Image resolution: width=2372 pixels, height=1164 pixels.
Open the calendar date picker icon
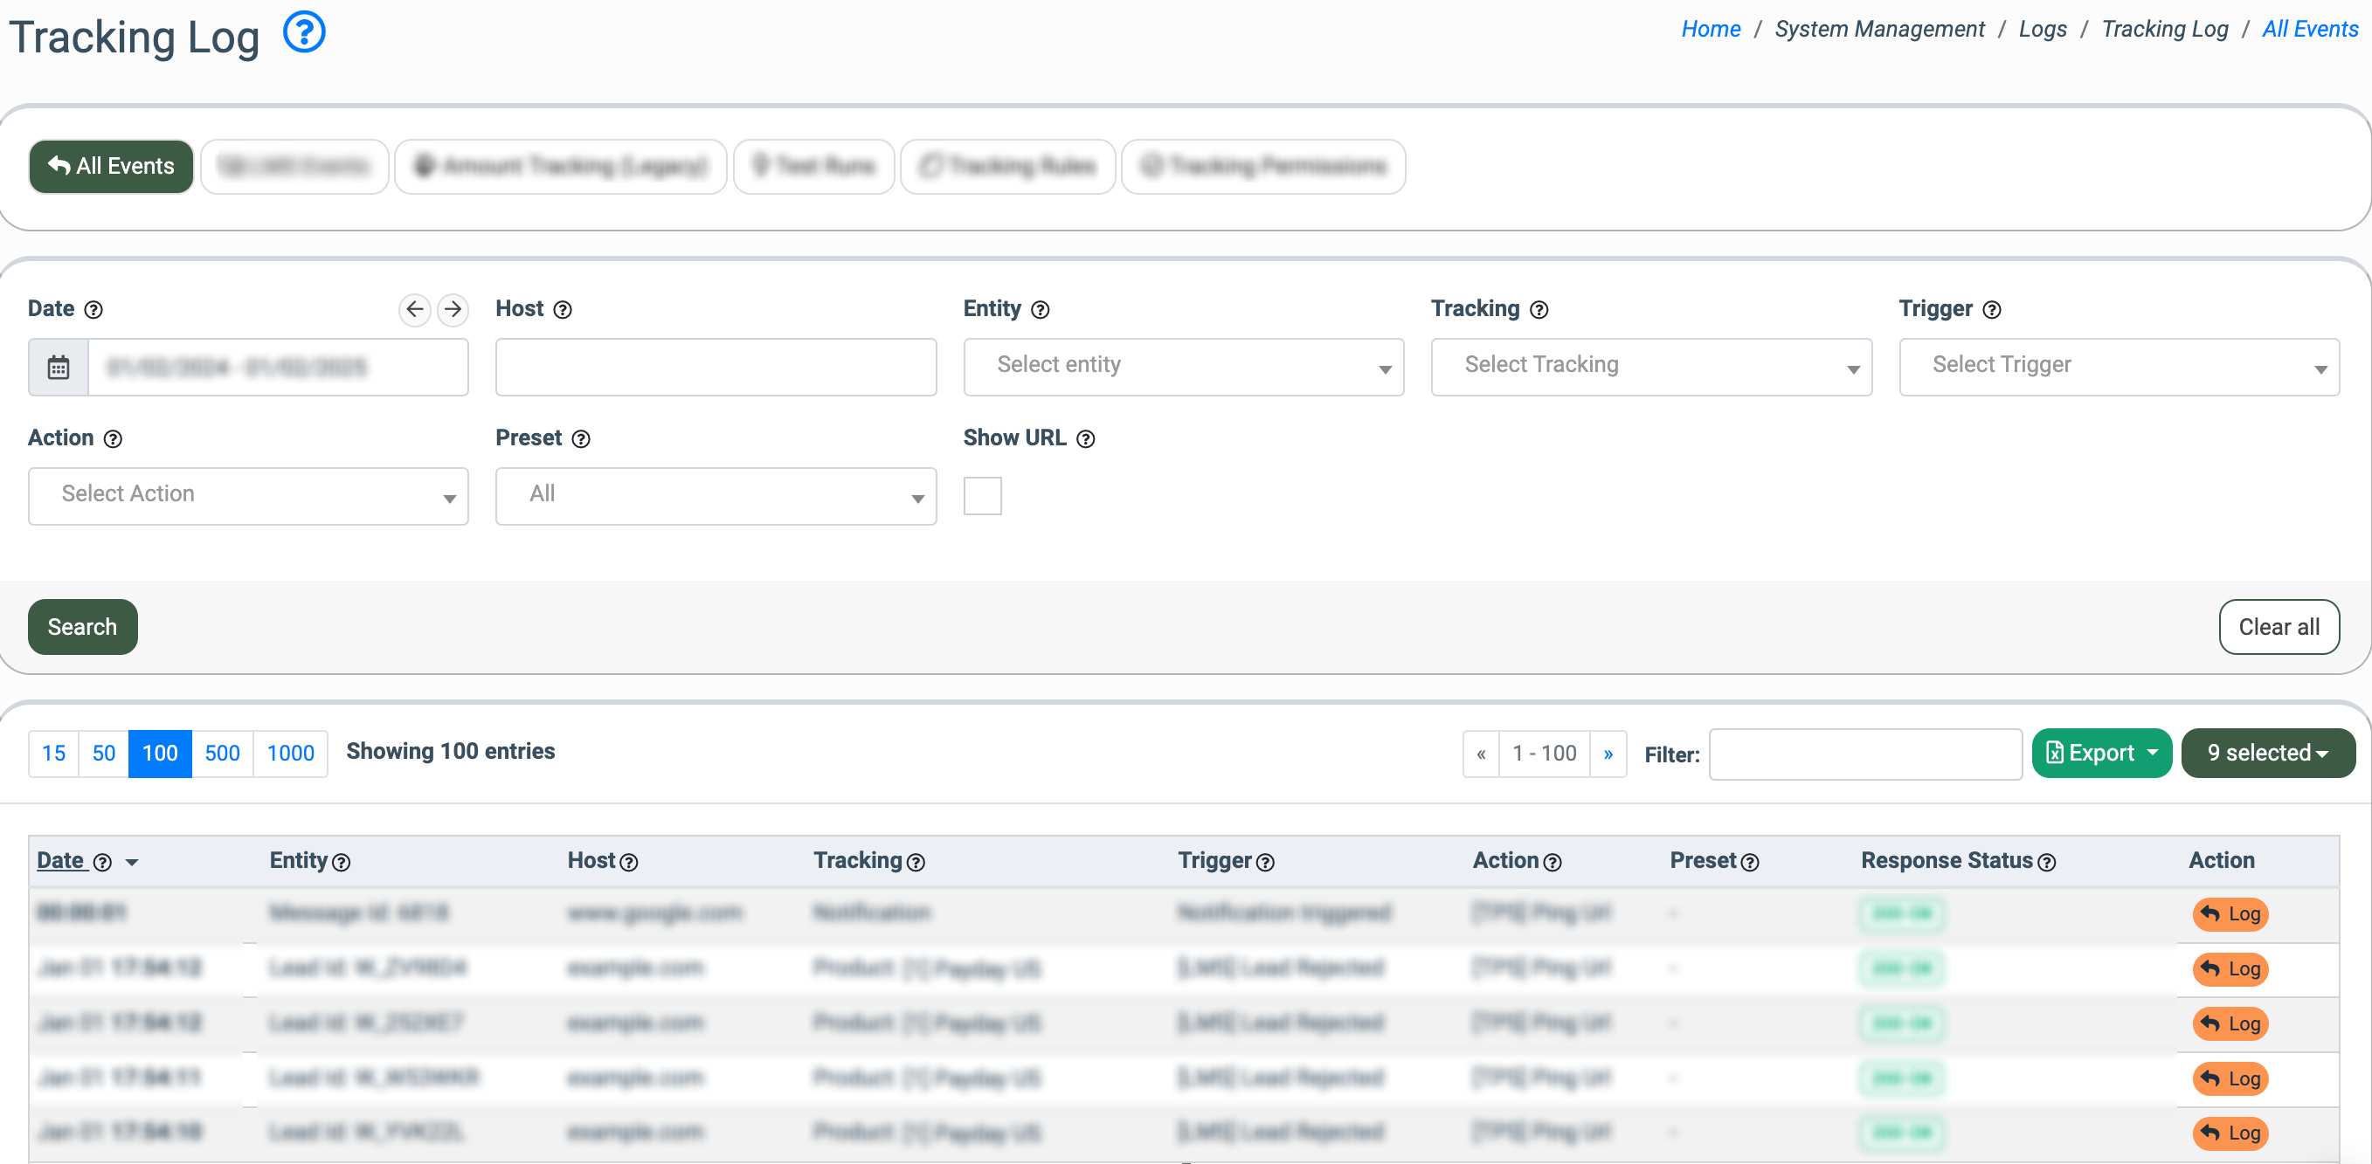tap(58, 367)
